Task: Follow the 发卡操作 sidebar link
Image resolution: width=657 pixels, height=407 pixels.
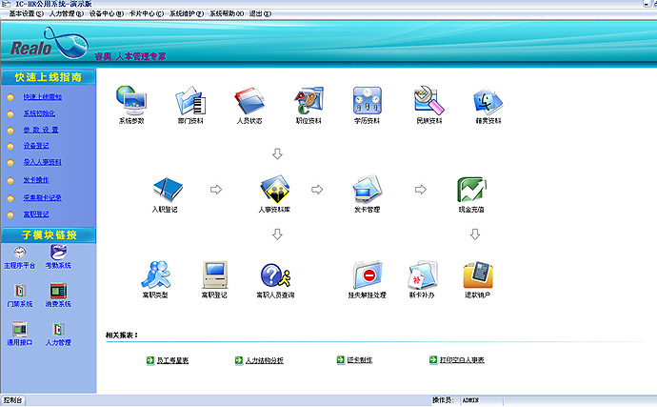Action: coord(36,180)
